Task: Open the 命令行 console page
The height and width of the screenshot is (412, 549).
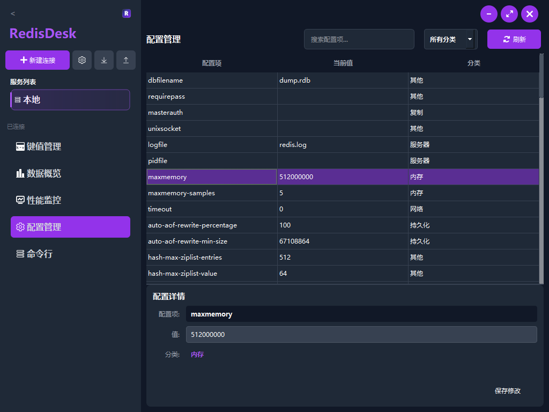Action: pos(70,254)
